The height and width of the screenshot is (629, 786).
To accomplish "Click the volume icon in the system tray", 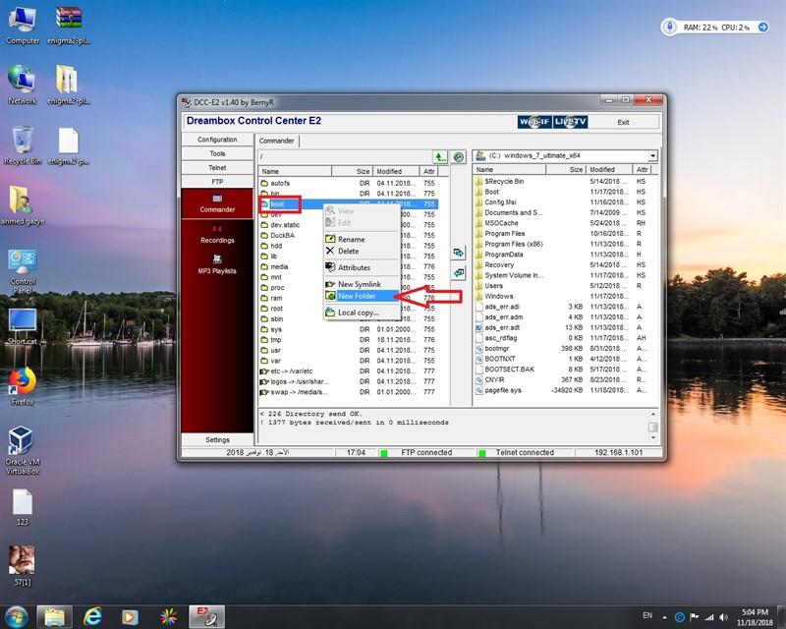I will tap(723, 617).
